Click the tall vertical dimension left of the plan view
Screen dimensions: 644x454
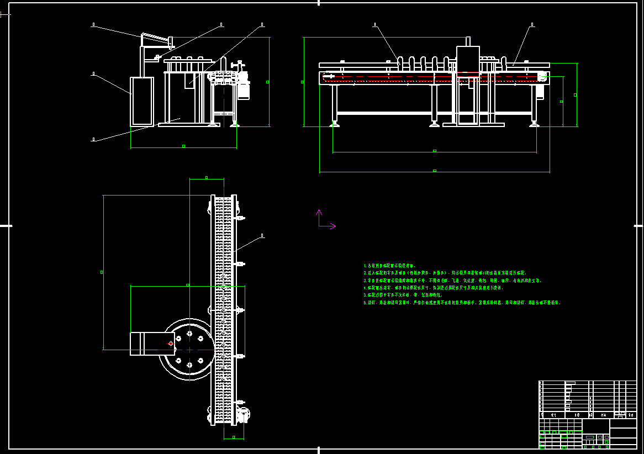point(102,272)
